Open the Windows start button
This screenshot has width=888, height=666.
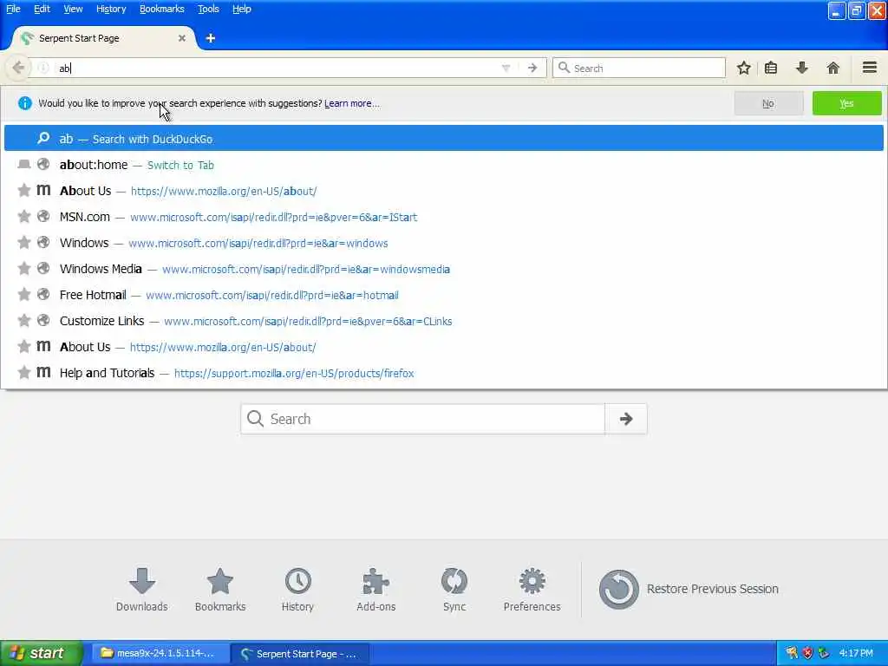coord(41,654)
